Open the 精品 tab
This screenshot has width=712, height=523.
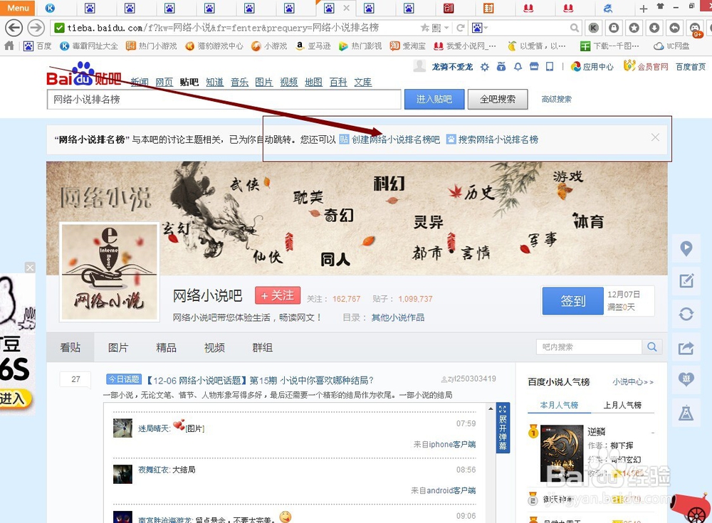[x=166, y=347]
